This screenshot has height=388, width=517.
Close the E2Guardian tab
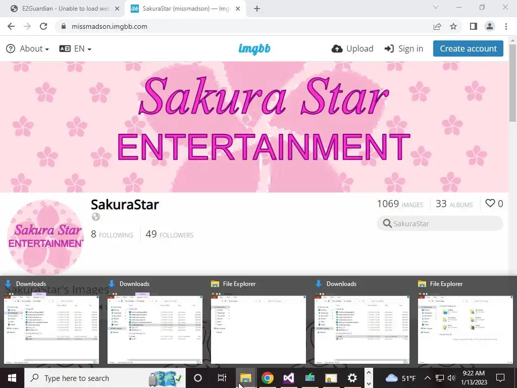(117, 9)
